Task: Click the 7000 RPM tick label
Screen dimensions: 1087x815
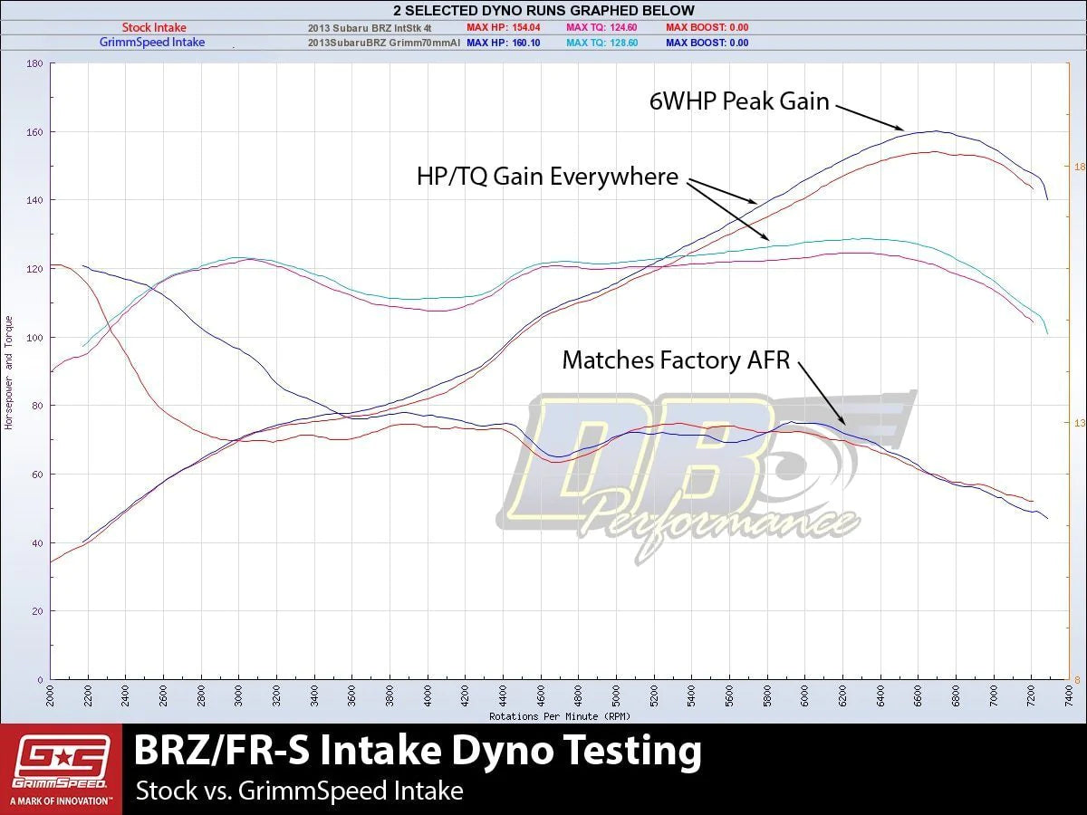Action: pyautogui.click(x=994, y=697)
